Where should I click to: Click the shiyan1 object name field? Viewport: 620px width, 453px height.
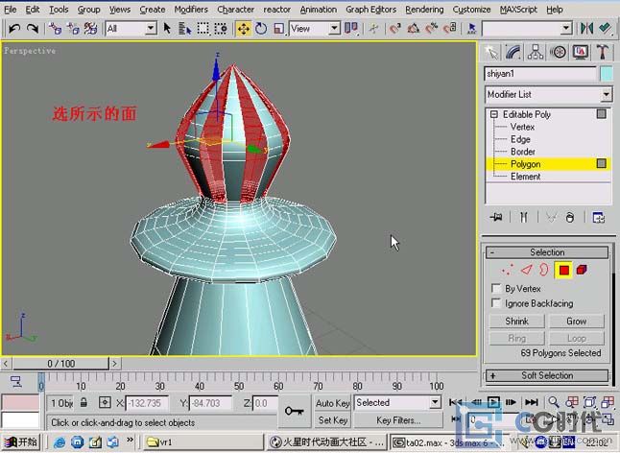(x=540, y=74)
